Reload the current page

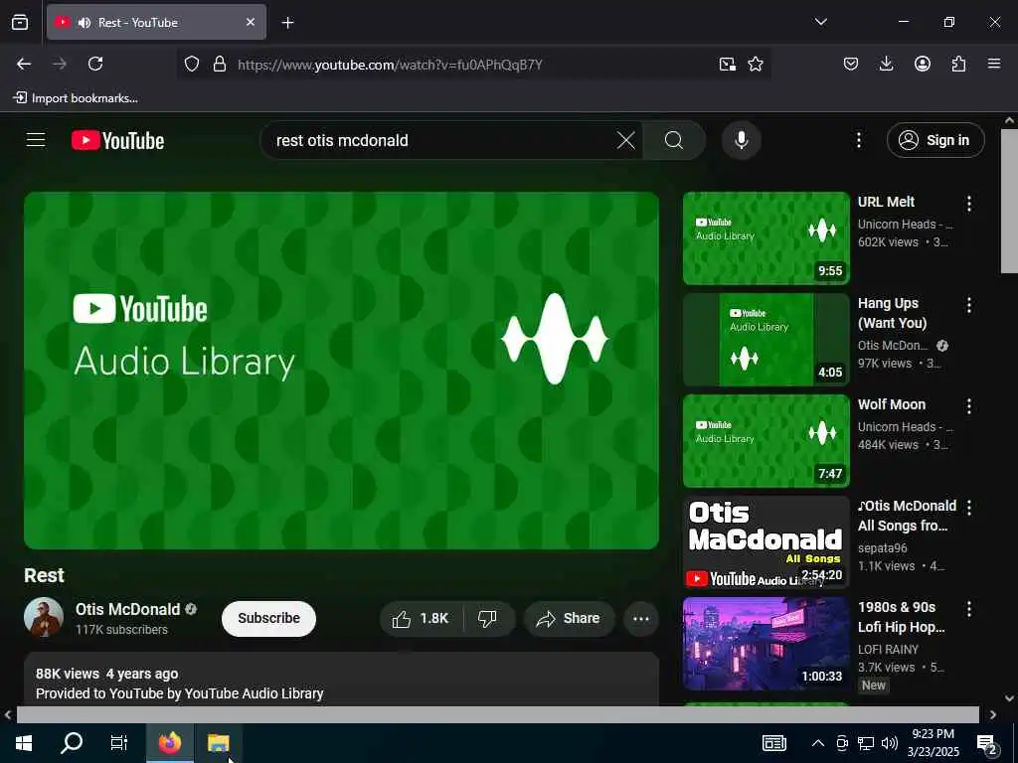(x=95, y=64)
